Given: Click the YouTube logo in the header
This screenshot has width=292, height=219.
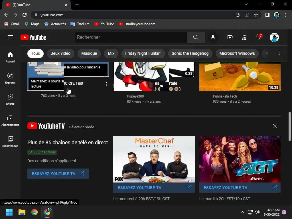Looking at the screenshot, I should click(33, 37).
